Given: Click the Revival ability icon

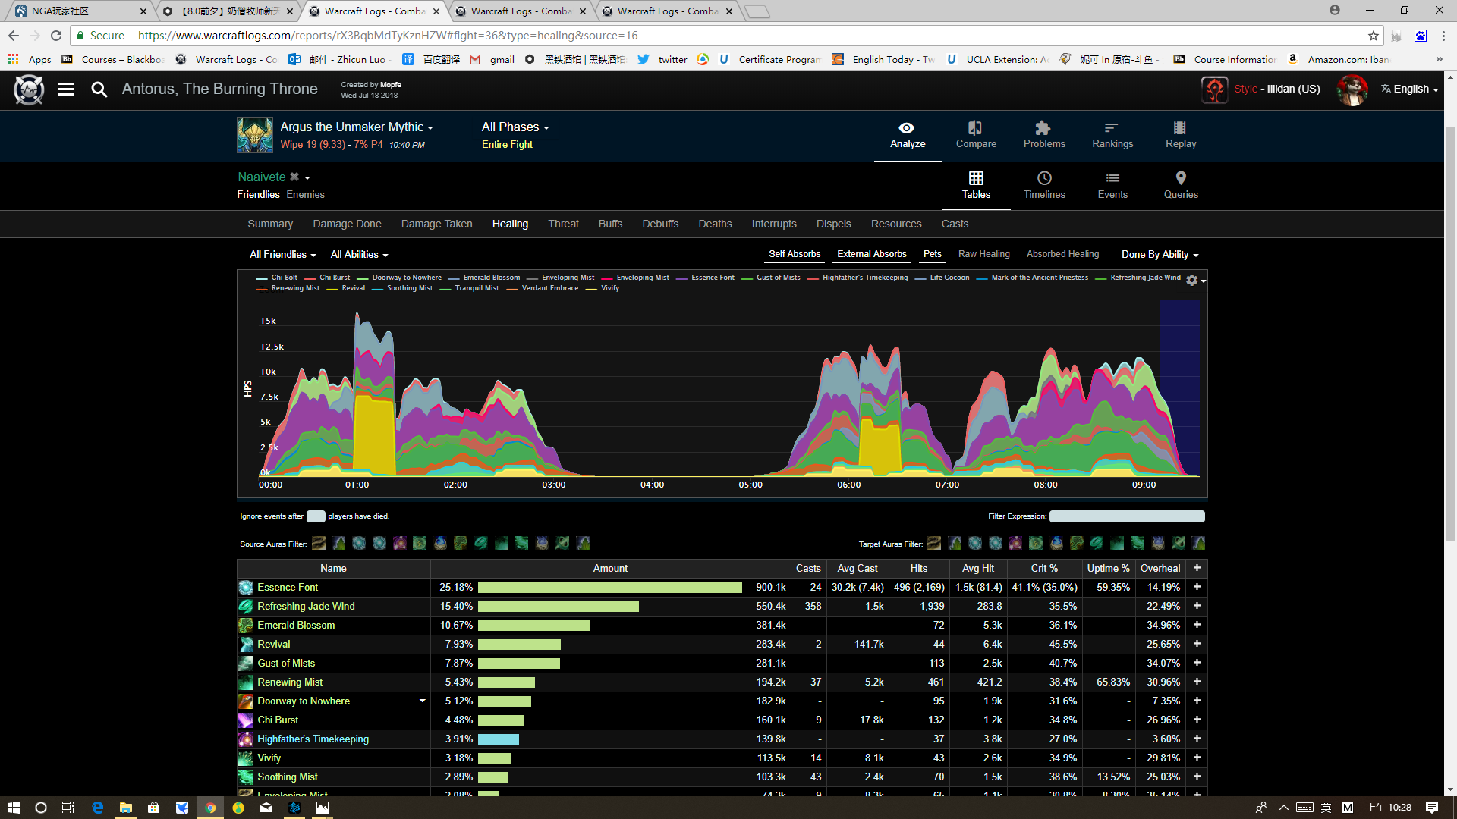Looking at the screenshot, I should [x=246, y=645].
